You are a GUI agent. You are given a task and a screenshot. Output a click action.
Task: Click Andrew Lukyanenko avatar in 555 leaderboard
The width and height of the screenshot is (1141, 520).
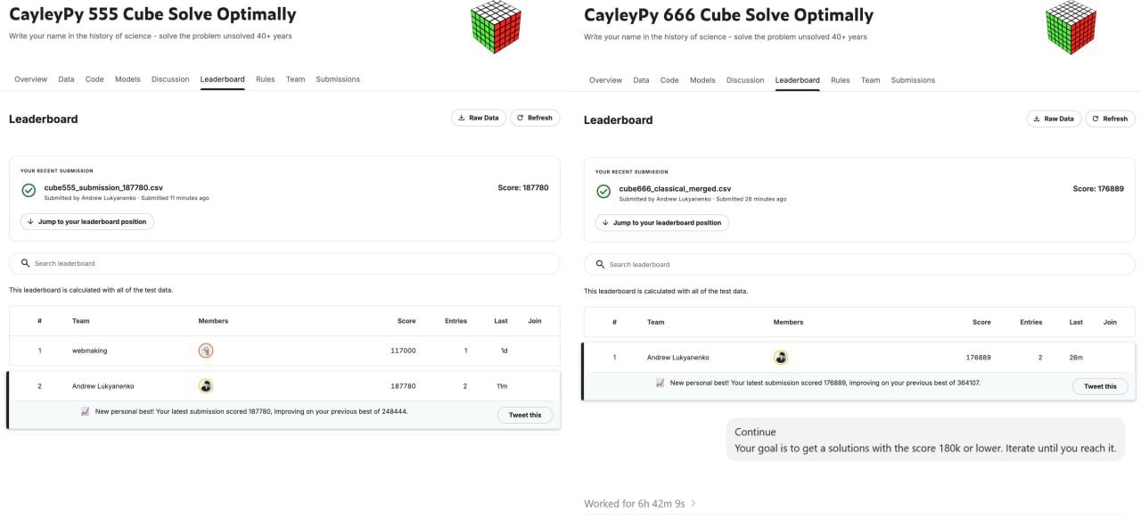pyautogui.click(x=206, y=386)
